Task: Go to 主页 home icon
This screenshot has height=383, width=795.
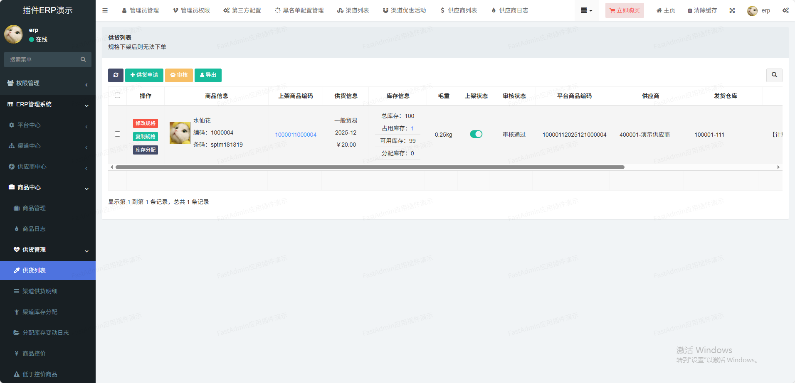Action: click(659, 10)
